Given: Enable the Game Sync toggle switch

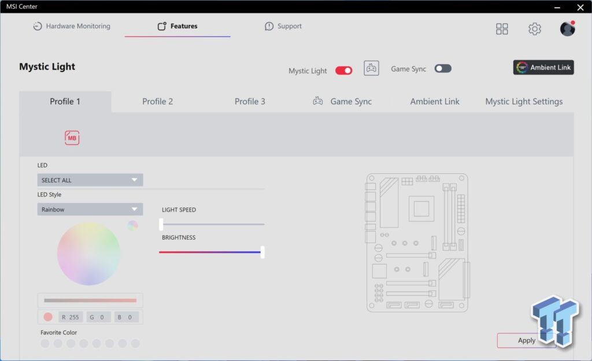Looking at the screenshot, I should click(x=443, y=69).
